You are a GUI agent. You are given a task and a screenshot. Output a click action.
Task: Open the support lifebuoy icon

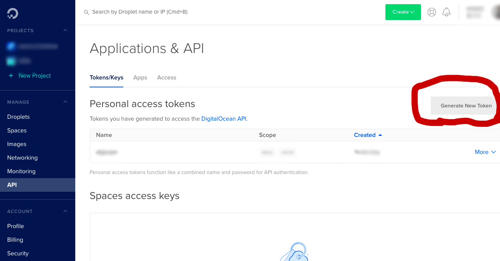pyautogui.click(x=432, y=12)
